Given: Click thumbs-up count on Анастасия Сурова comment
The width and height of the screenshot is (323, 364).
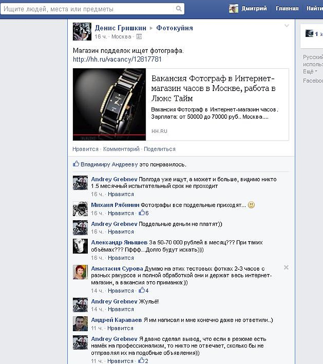Looking at the screenshot, I should pos(144,290).
